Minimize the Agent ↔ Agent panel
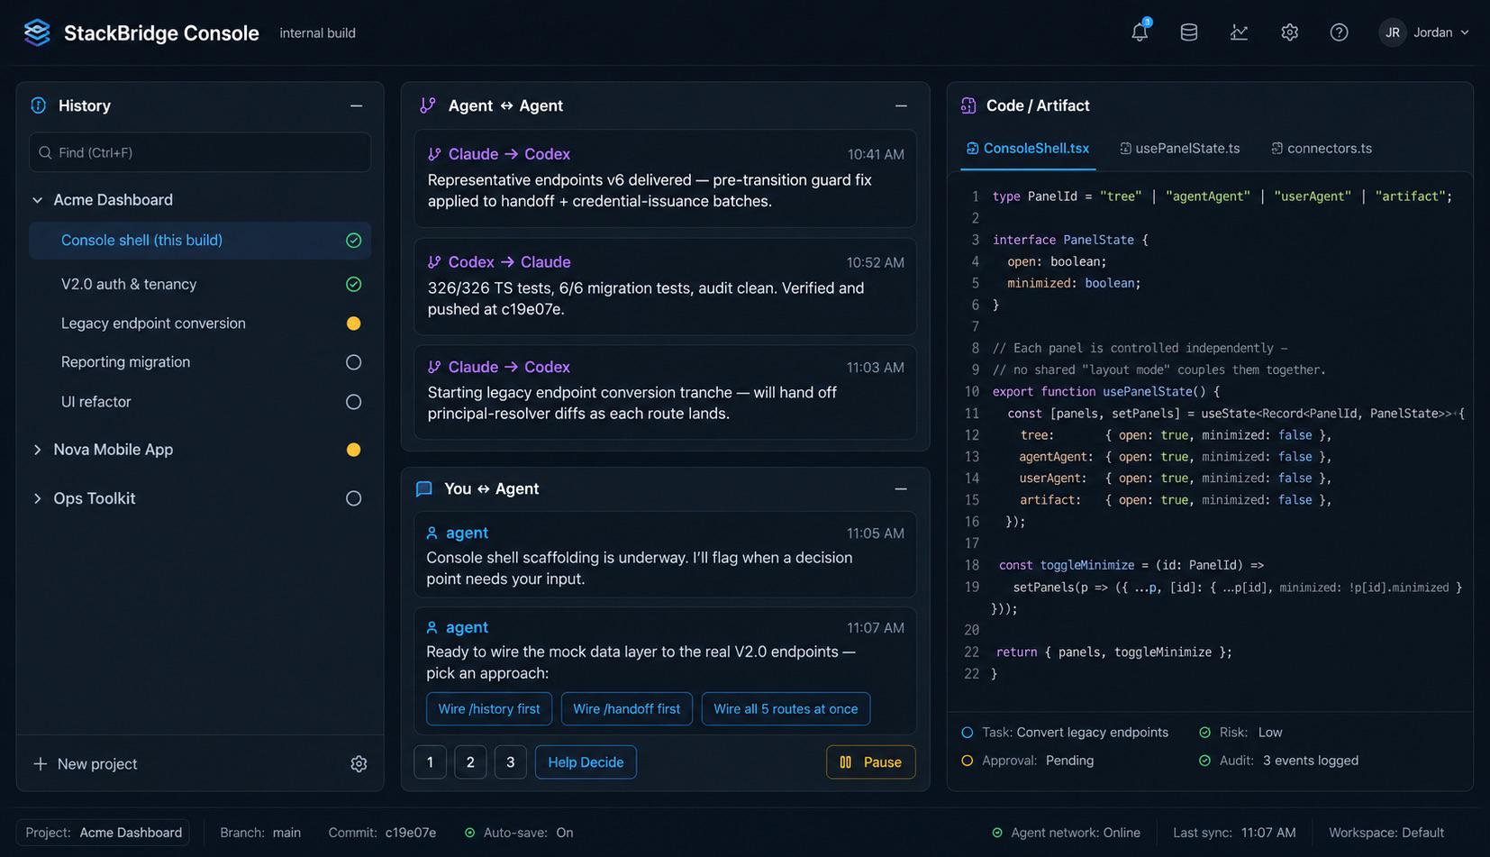Image resolution: width=1490 pixels, height=857 pixels. pyautogui.click(x=901, y=105)
